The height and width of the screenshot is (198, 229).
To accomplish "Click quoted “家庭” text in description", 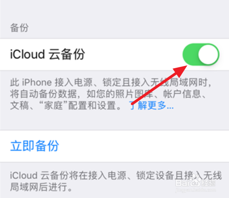I will [54, 106].
